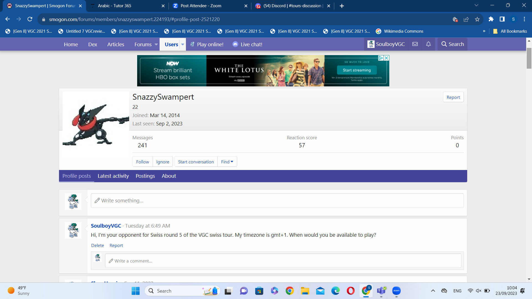Select the pencil icon in Write something field
The image size is (532, 299).
(97, 200)
